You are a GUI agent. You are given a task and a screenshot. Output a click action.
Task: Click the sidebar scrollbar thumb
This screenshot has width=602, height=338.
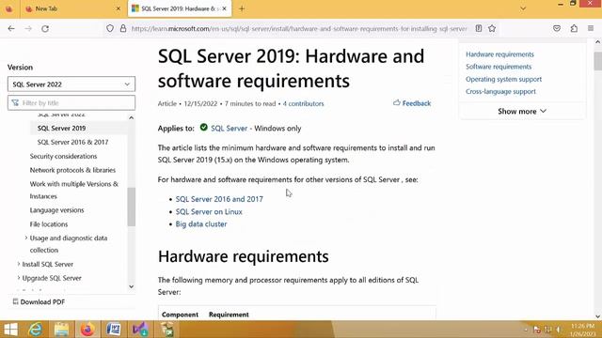(132, 207)
